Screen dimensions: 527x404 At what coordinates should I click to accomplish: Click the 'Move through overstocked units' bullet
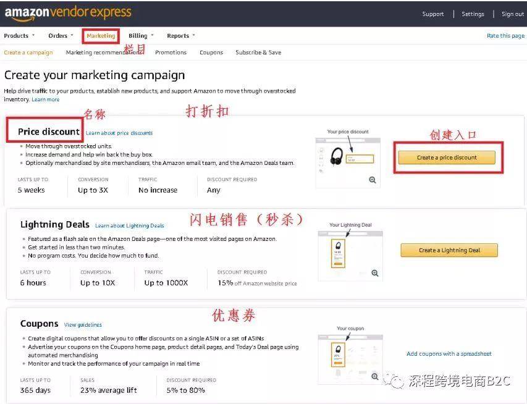(x=69, y=146)
